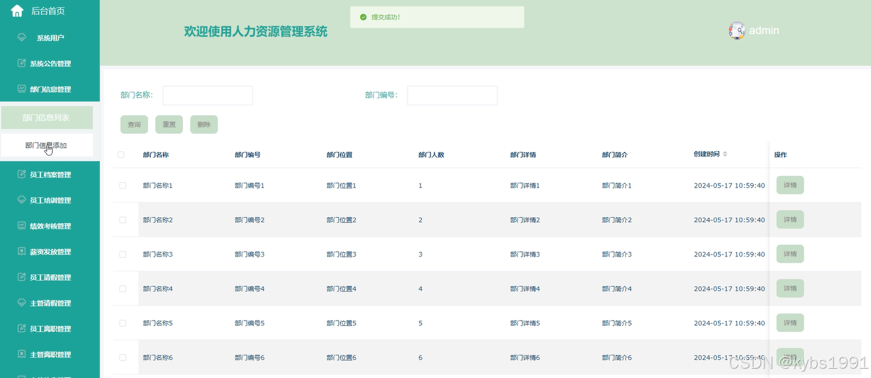Click the icon next to 系统用户
Screen dimensions: 871x378
pyautogui.click(x=21, y=38)
